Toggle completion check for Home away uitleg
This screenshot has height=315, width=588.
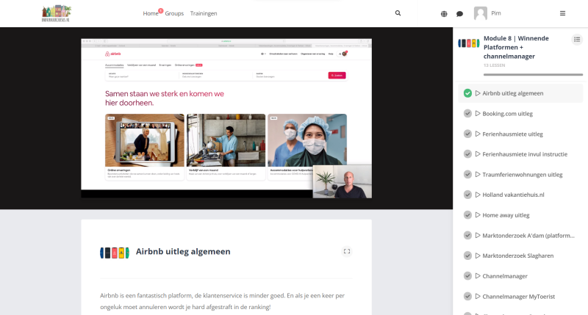pos(467,215)
